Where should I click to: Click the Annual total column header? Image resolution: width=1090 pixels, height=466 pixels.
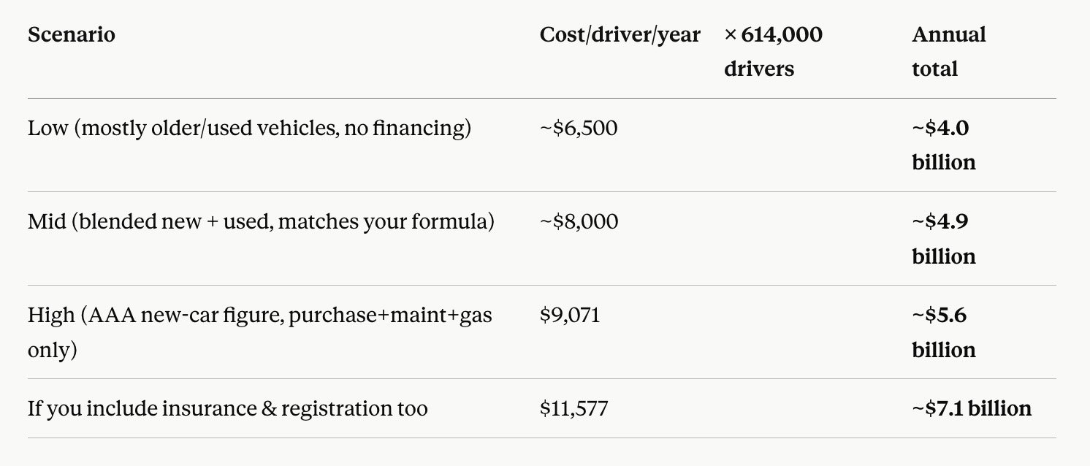pyautogui.click(x=948, y=51)
